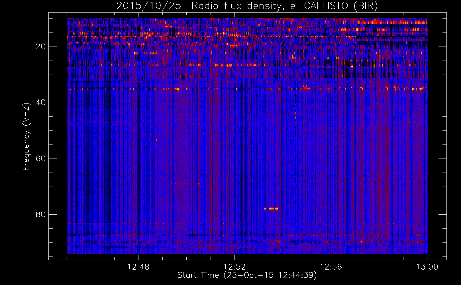Click the 12:56 time tick label
Screen dimensions: 461x285
tap(331, 267)
